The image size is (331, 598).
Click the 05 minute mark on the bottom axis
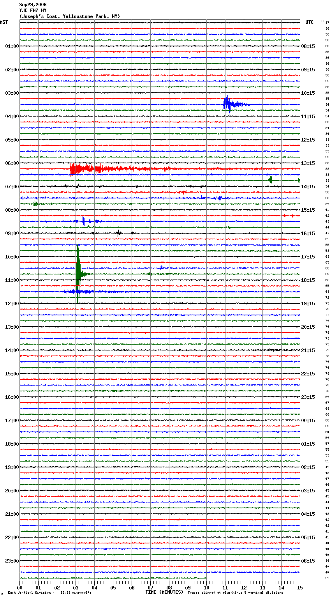(113, 588)
